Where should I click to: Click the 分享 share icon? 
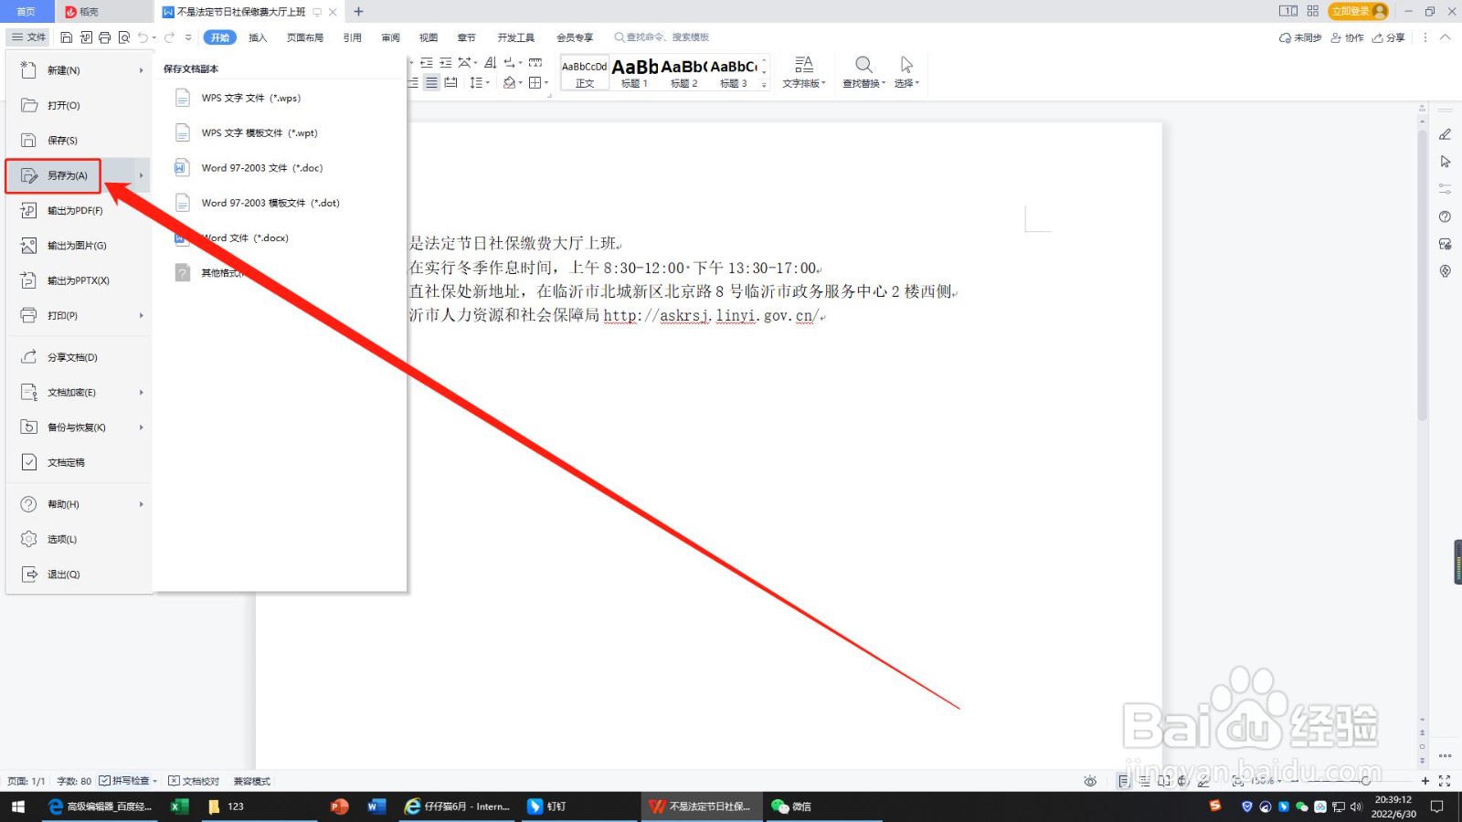tap(1388, 37)
